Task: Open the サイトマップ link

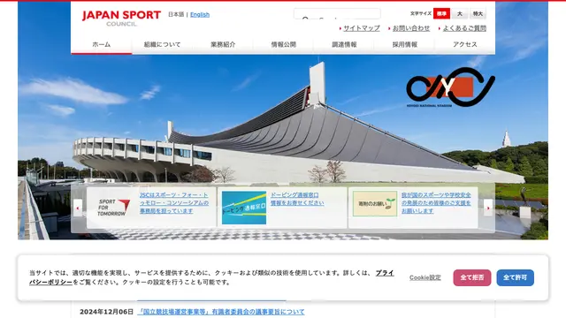Action: pyautogui.click(x=362, y=28)
